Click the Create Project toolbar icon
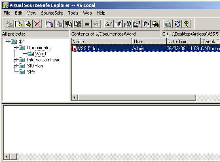Image resolution: width=220 pixels, height=162 pixels. click(x=9, y=24)
